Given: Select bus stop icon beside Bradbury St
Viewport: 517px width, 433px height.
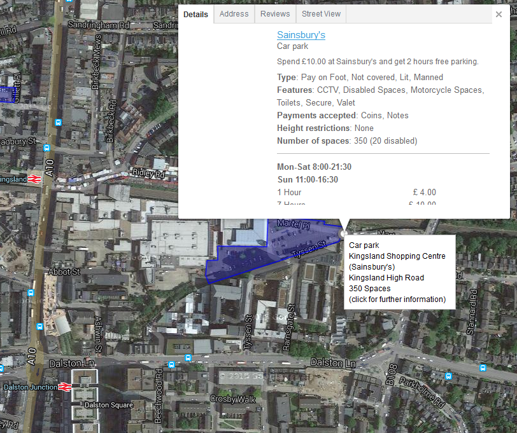Looking at the screenshot, I should [47, 148].
